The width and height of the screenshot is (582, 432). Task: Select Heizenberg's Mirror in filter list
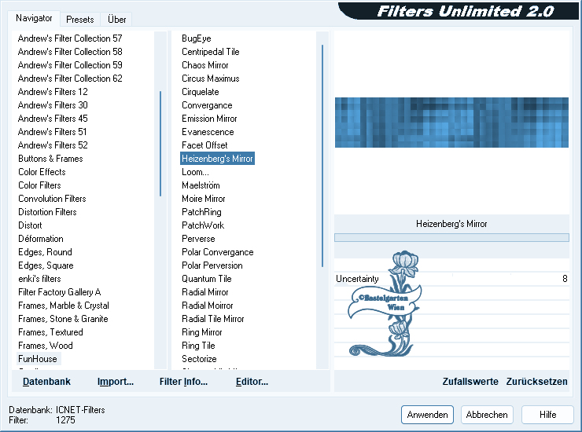coord(217,159)
